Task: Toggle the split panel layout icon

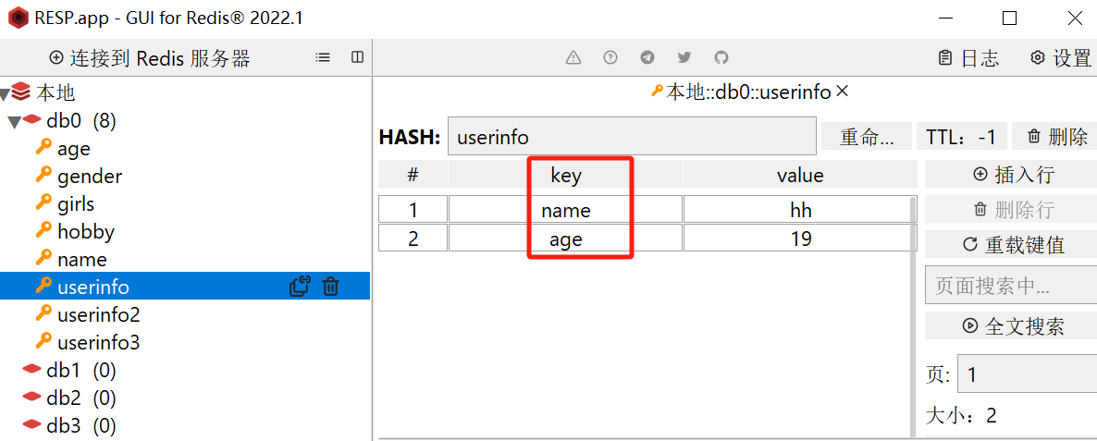Action: point(358,58)
